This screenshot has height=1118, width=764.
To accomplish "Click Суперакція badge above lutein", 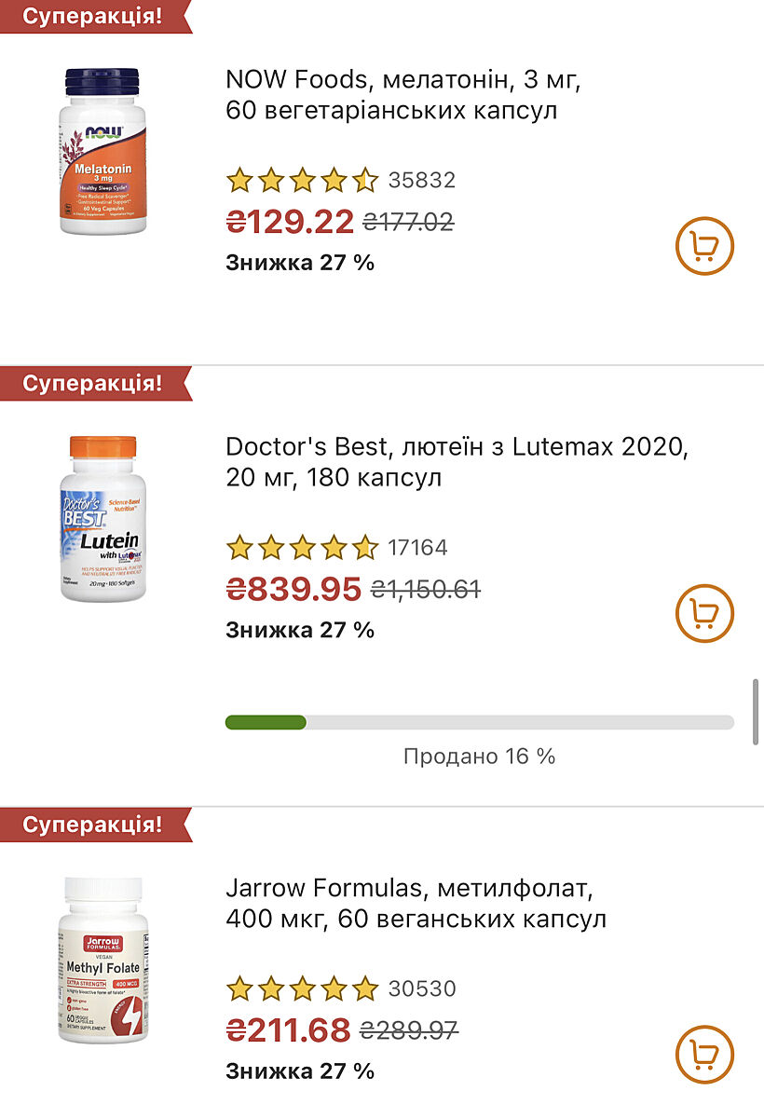I will click(x=91, y=383).
